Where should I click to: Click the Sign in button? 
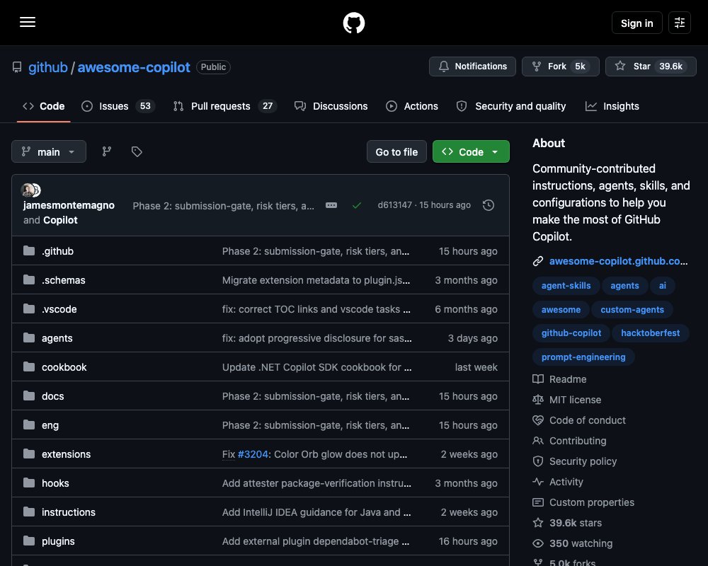636,23
